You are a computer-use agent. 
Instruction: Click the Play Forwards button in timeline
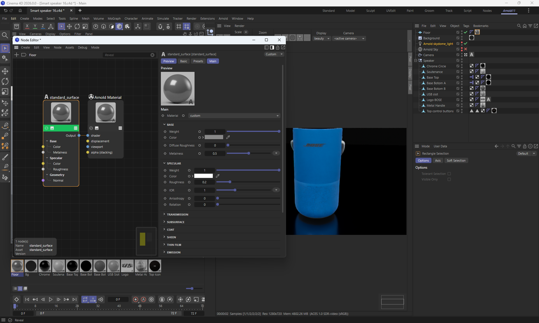point(51,299)
